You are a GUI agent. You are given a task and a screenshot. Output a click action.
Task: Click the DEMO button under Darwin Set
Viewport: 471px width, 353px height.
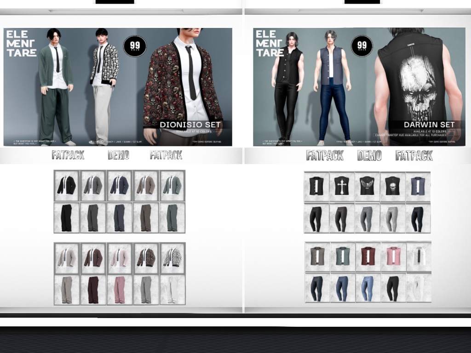pos(369,156)
